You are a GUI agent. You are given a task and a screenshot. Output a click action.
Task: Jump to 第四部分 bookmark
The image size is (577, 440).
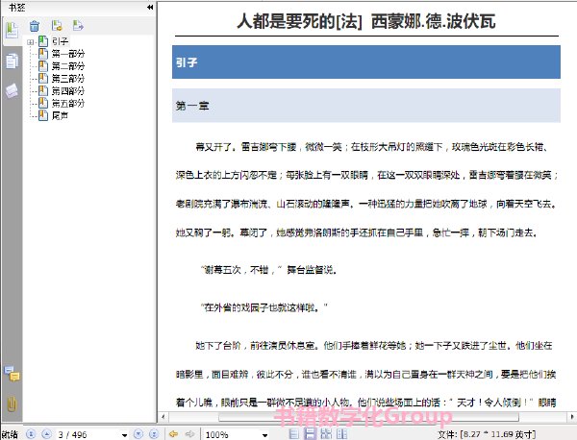(68, 91)
